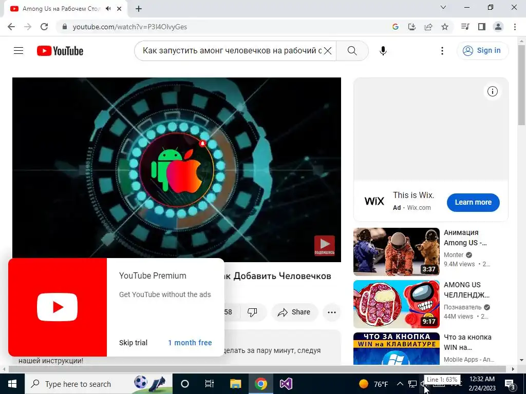
Task: Click install/download page icon in address bar
Action: click(x=412, y=27)
